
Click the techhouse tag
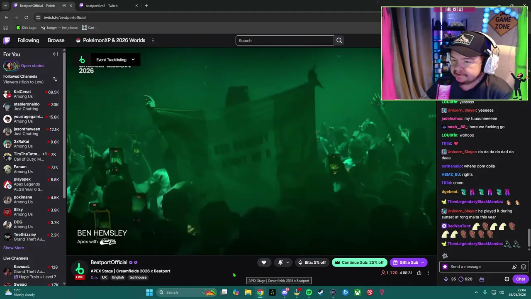[x=138, y=277]
